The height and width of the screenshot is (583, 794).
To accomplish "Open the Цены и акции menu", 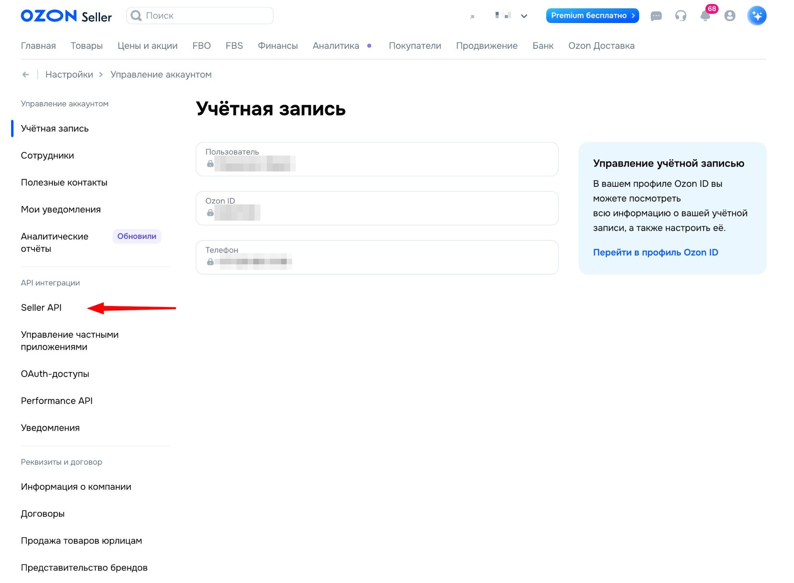I will point(148,46).
